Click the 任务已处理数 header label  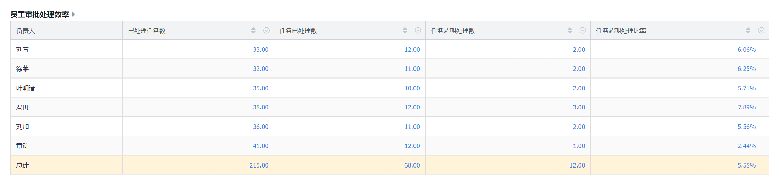(x=298, y=31)
